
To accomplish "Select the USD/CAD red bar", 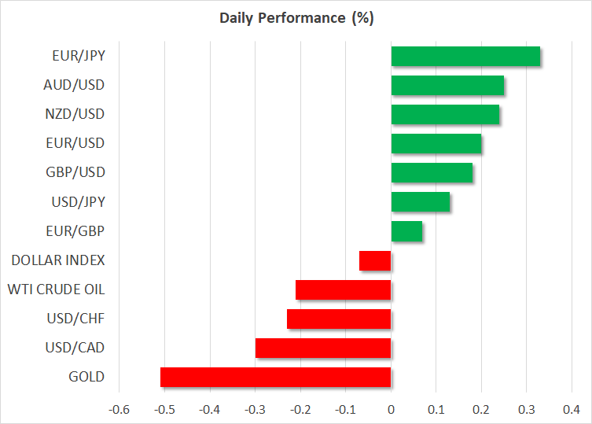I will pyautogui.click(x=323, y=348).
